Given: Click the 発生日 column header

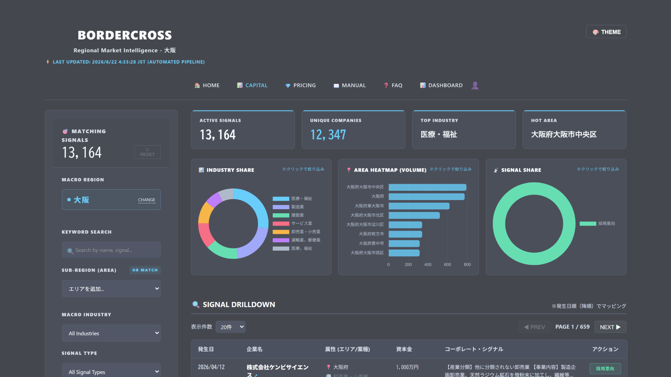Looking at the screenshot, I should pos(206,349).
